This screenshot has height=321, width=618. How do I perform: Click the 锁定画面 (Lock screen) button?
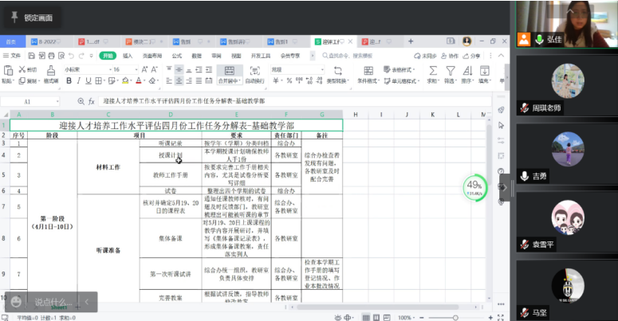pos(32,17)
